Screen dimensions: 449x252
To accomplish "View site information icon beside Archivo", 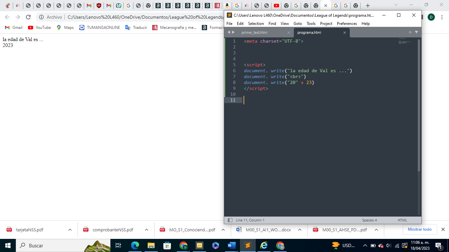I will pyautogui.click(x=41, y=17).
